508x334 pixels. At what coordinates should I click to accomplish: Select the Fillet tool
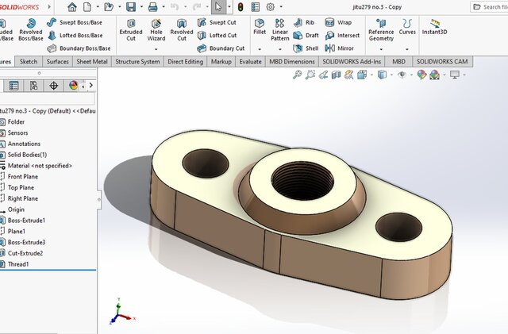tap(260, 26)
